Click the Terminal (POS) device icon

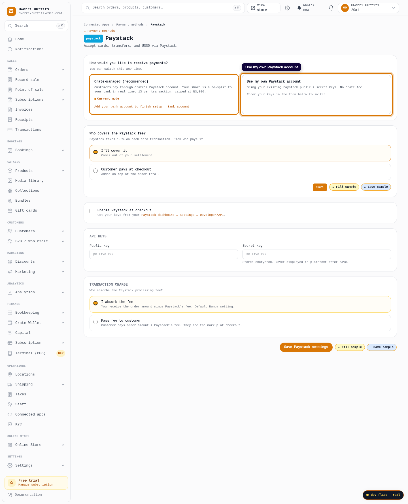(x=10, y=353)
